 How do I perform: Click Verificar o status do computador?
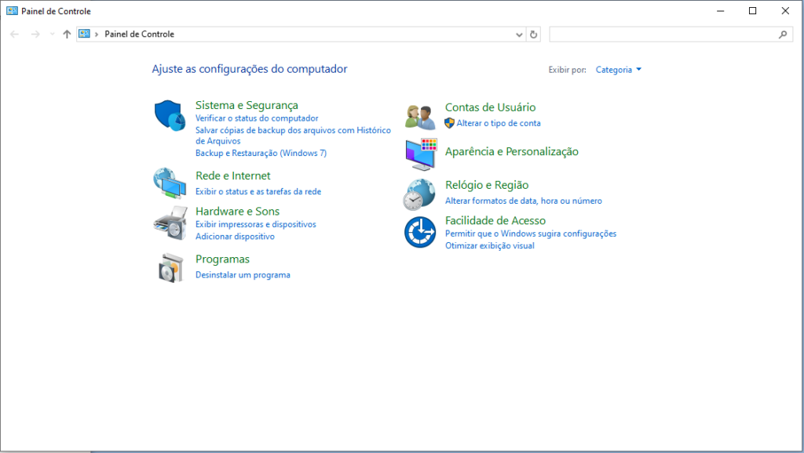pyautogui.click(x=257, y=118)
